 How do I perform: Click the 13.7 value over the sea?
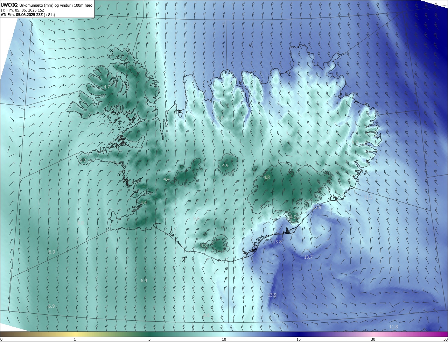[x=308, y=257]
